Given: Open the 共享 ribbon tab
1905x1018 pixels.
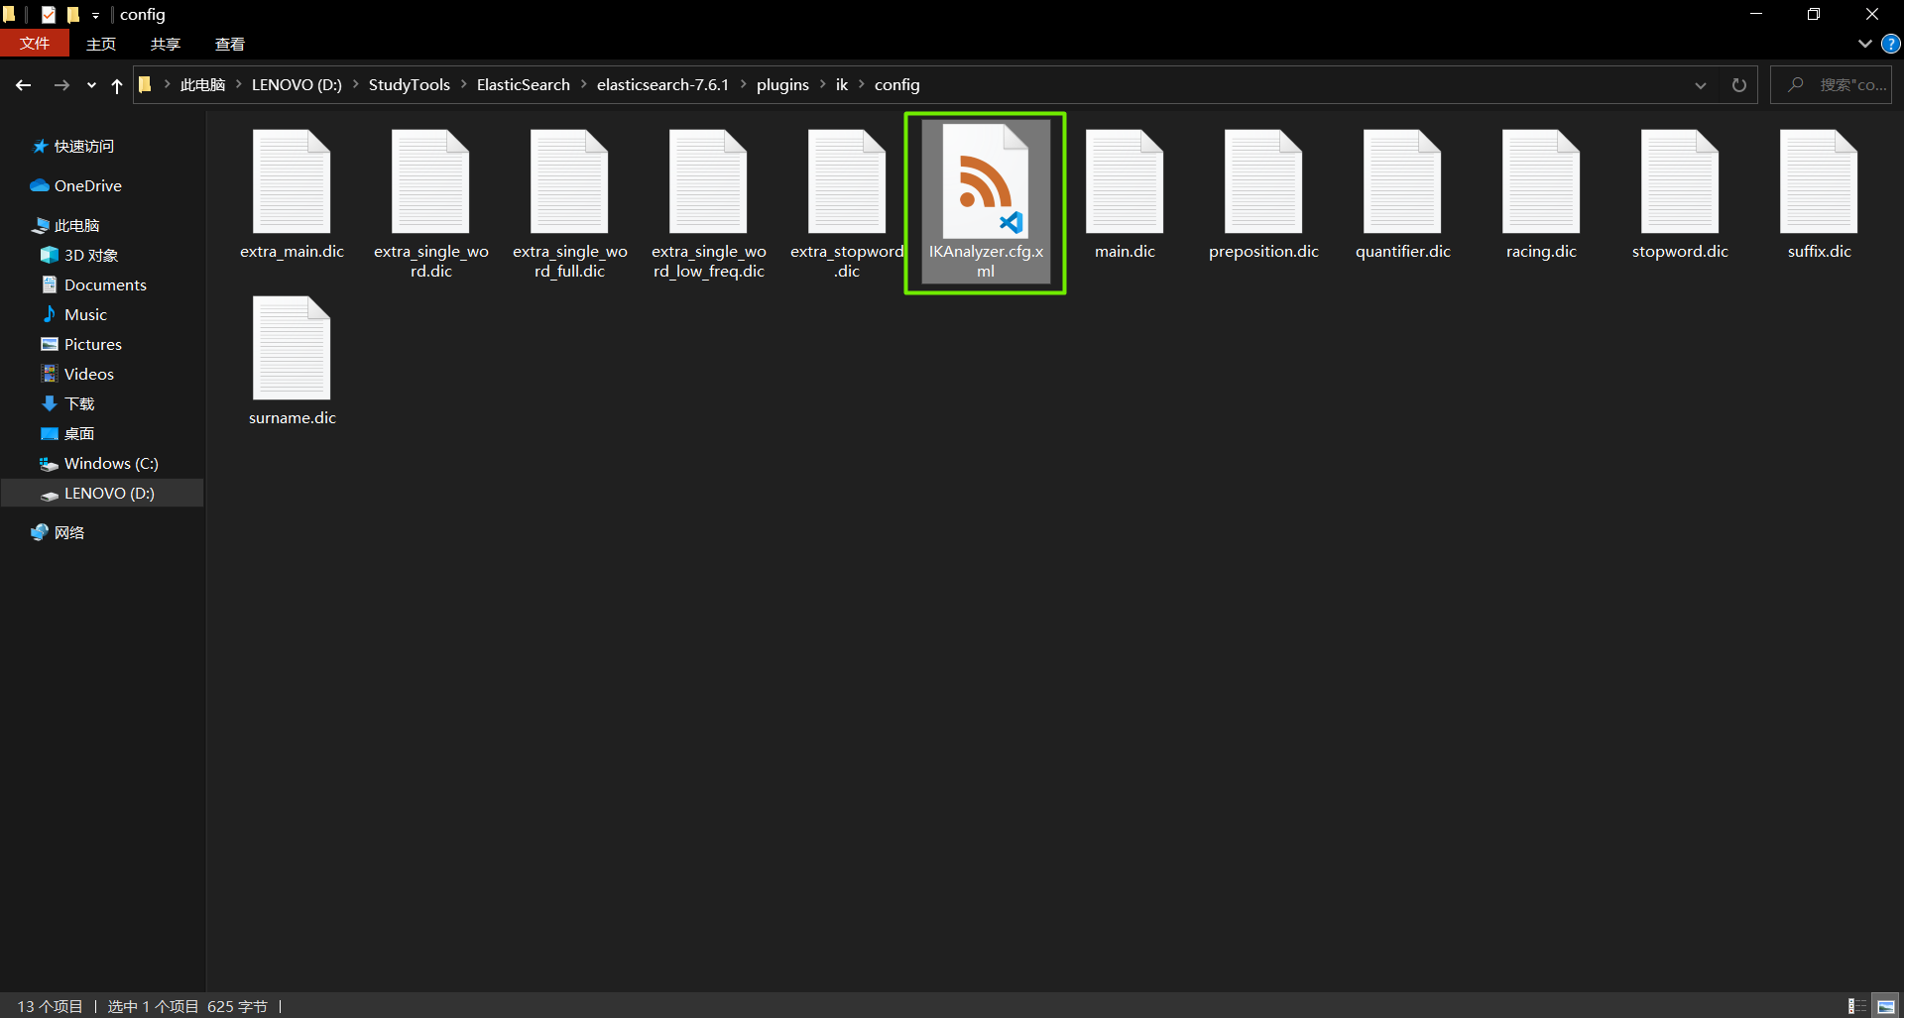Looking at the screenshot, I should (x=166, y=44).
